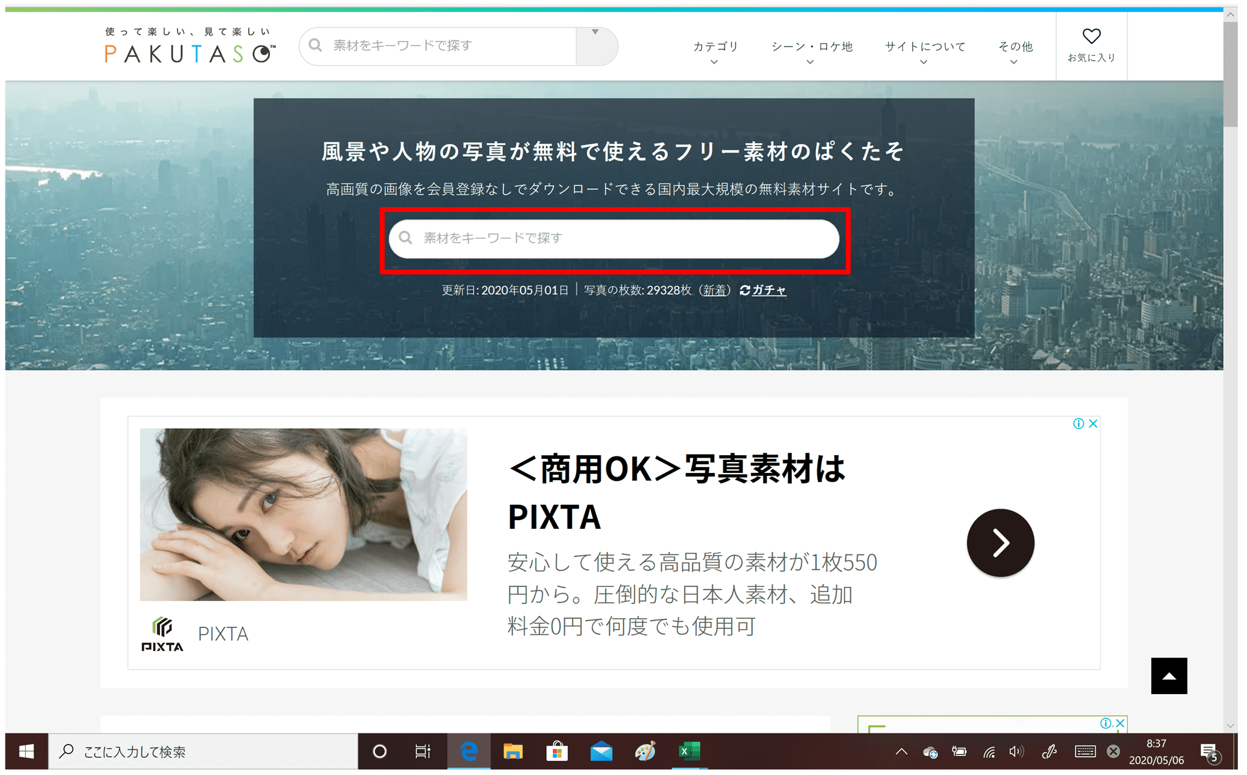Open the Windows Start menu
1247x775 pixels.
point(26,751)
